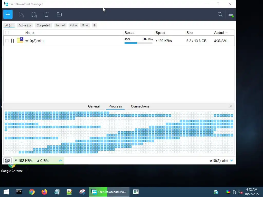Open the Notepad++ taskbar icon
263x197 pixels.
click(x=69, y=192)
